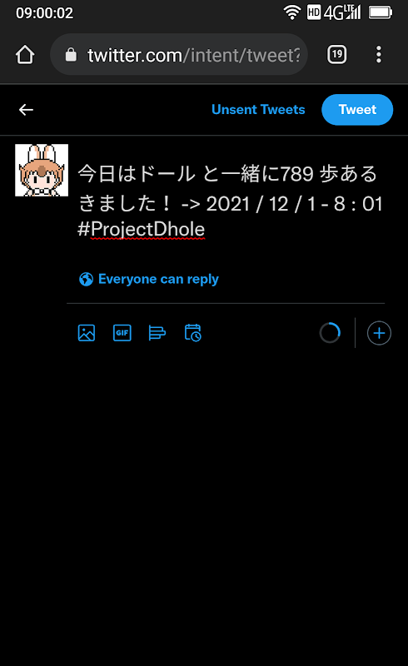Click the profile avatar thumbnail
Viewport: 408px width, 666px height.
coord(42,171)
